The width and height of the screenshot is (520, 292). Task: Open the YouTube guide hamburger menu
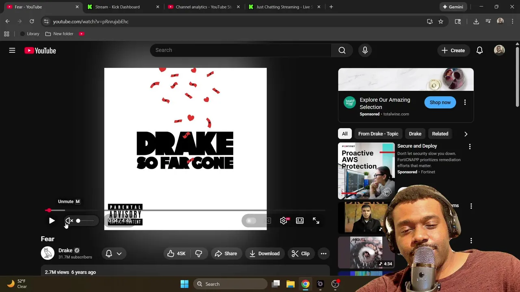[12, 50]
